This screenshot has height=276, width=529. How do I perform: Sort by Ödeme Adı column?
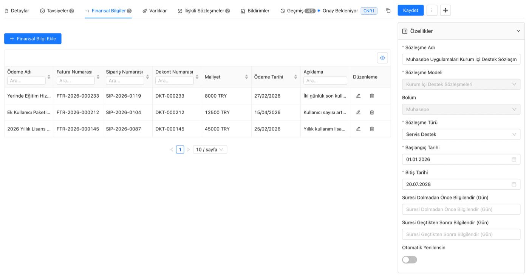pyautogui.click(x=49, y=77)
